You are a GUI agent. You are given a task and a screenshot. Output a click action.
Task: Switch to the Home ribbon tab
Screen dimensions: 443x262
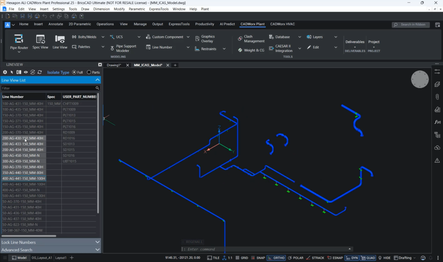point(24,24)
